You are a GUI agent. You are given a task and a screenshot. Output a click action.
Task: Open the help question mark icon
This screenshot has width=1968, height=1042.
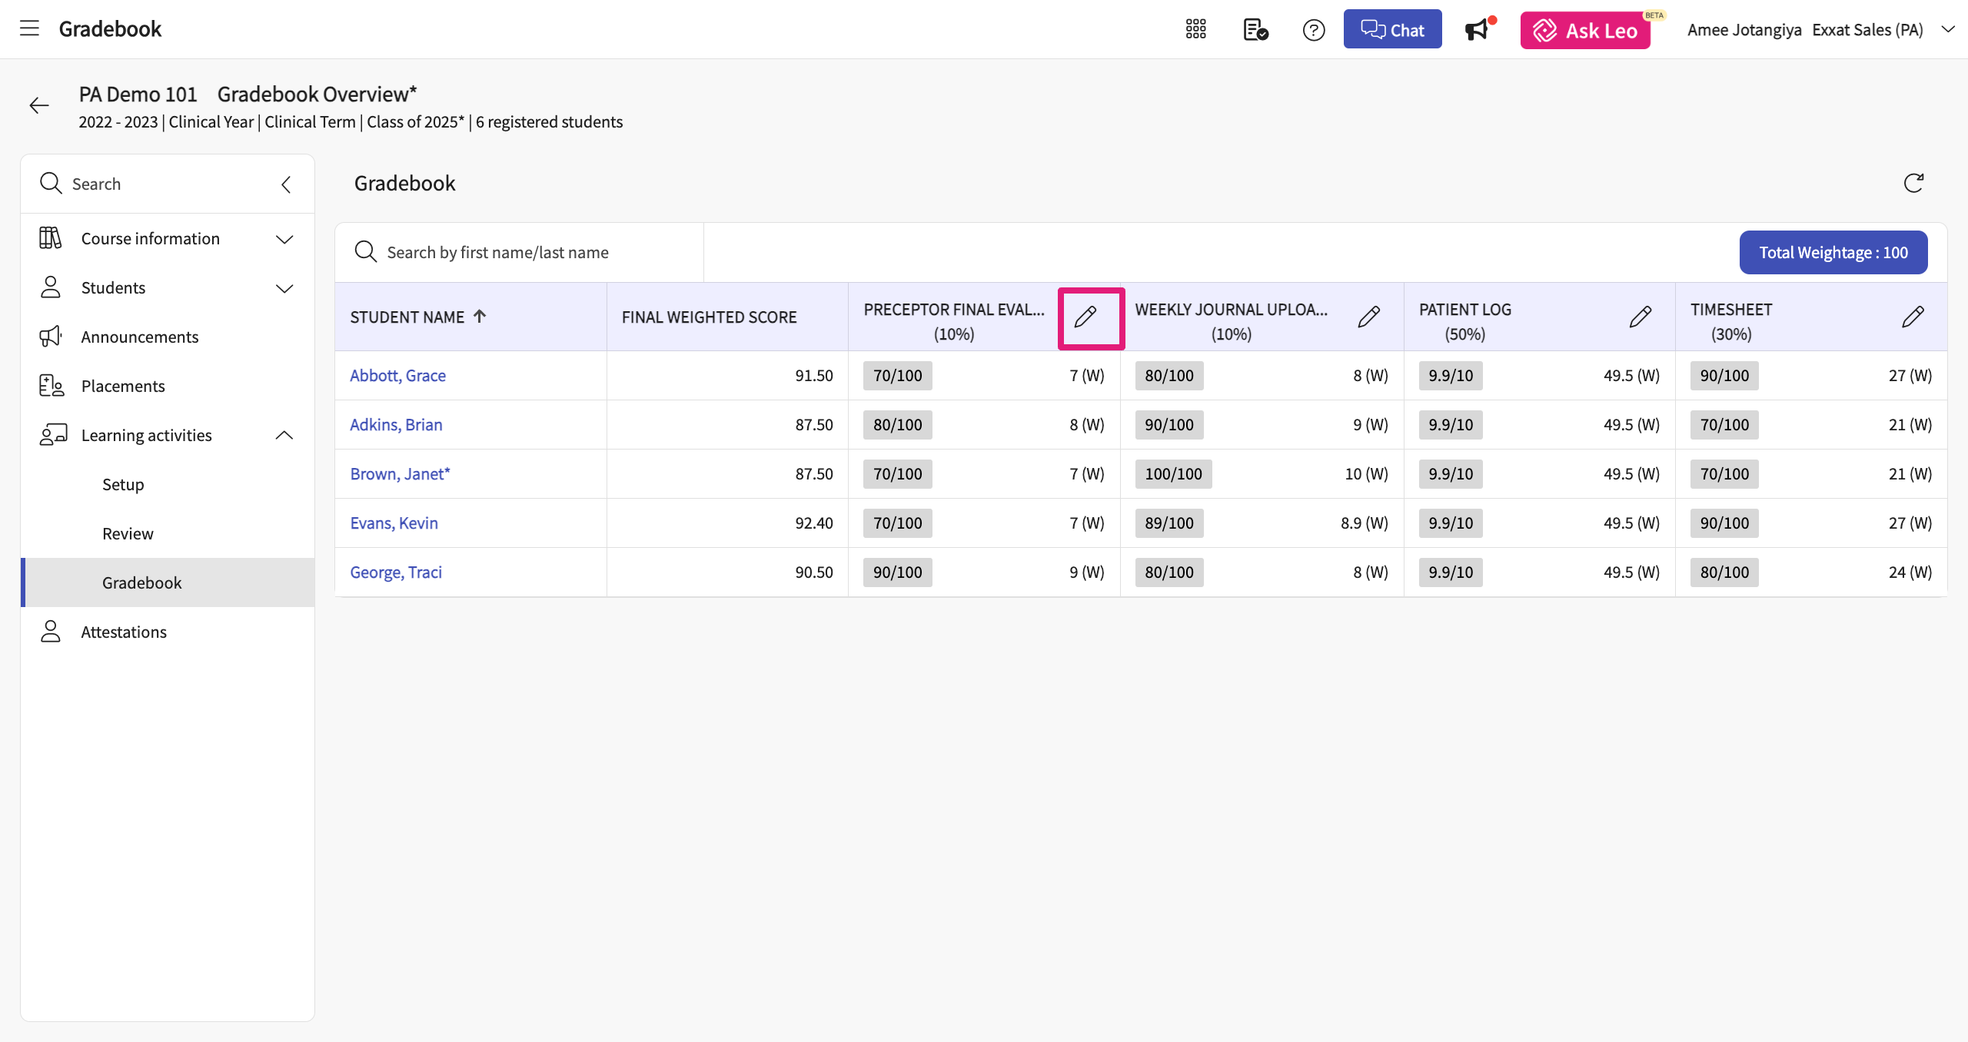1314,30
